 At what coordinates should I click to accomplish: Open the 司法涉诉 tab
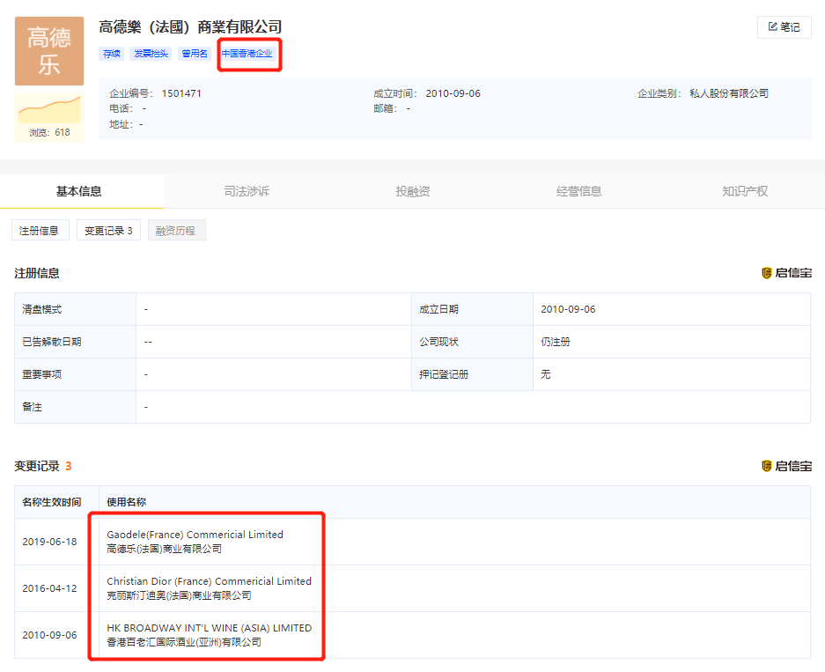click(x=247, y=191)
